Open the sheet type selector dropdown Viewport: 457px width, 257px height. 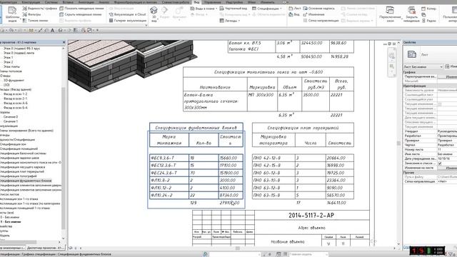tap(423, 66)
